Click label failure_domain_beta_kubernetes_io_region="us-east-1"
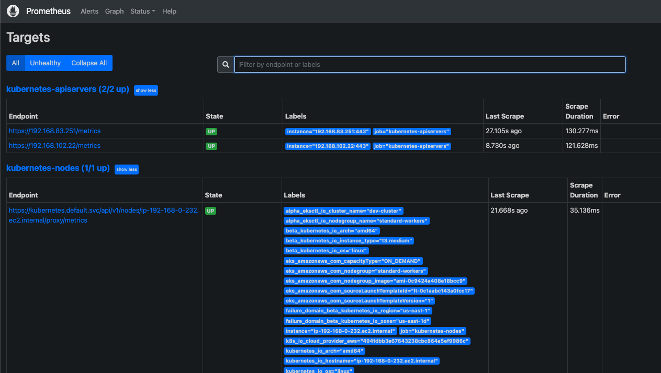This screenshot has height=373, width=661. [x=358, y=311]
